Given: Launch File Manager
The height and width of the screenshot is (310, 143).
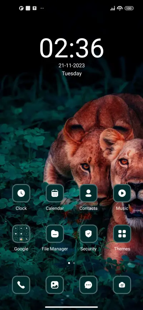Looking at the screenshot, I should point(55,234).
